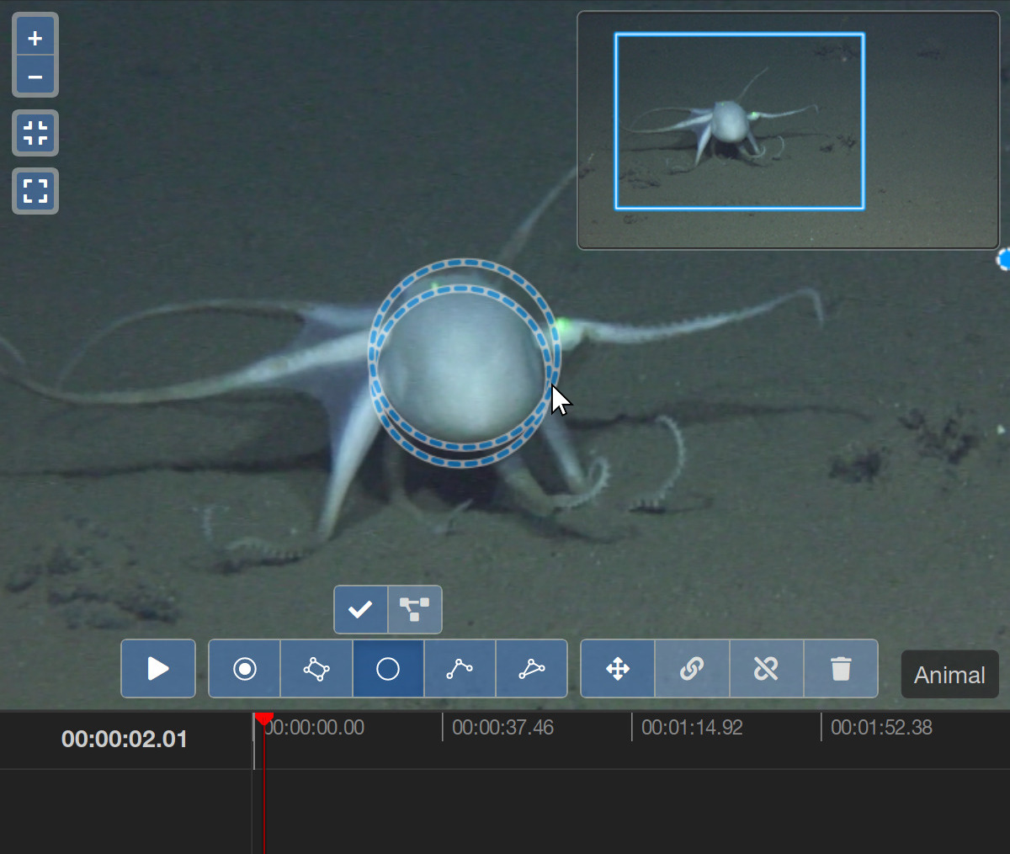
Task: Fit video to view with compress icon
Action: point(35,133)
